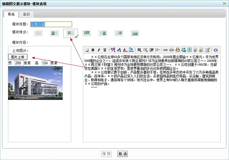Click the 模块标题 input field
The width and height of the screenshot is (229, 160).
point(51,24)
